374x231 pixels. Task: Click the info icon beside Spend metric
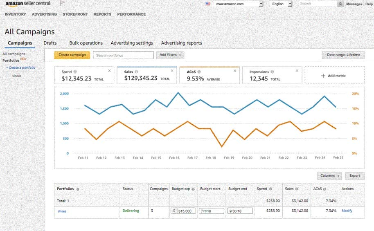(x=75, y=72)
